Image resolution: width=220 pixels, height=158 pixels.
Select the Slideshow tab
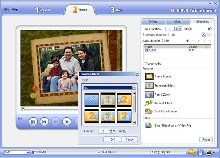pyautogui.click(x=203, y=22)
